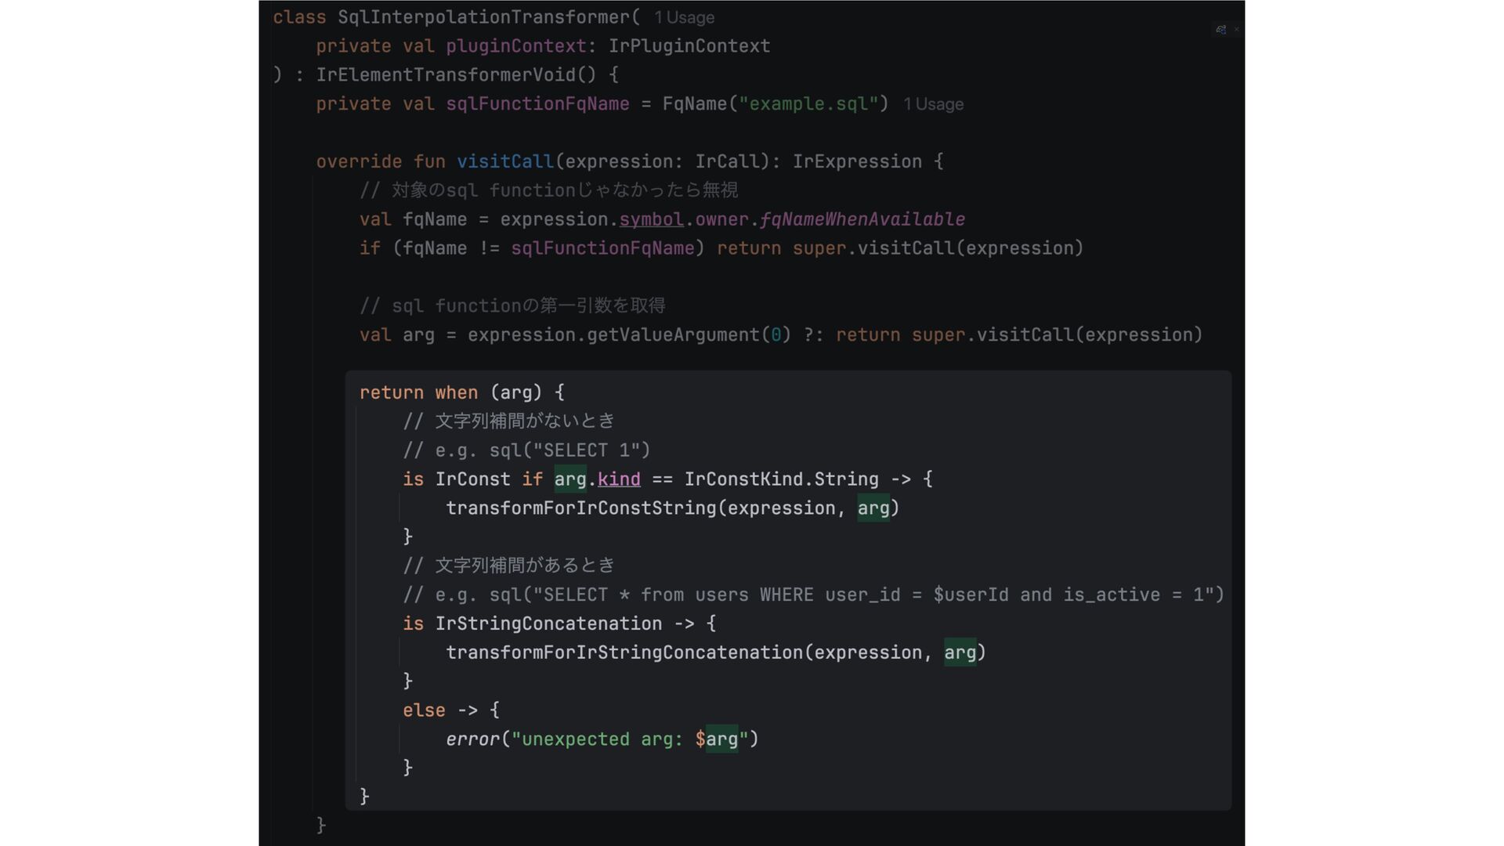This screenshot has height=846, width=1504.
Task: Click the class name SqlInterpolationTransformer
Action: (483, 17)
